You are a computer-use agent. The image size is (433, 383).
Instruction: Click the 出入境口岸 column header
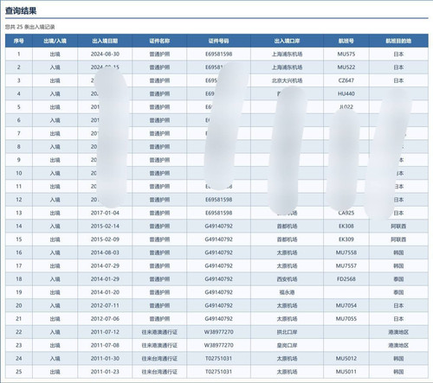(287, 41)
